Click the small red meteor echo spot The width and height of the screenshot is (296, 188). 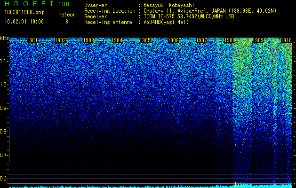[236, 145]
